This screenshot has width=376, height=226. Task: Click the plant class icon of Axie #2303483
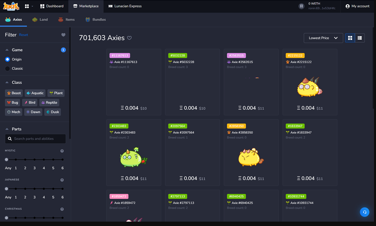[x=111, y=132]
